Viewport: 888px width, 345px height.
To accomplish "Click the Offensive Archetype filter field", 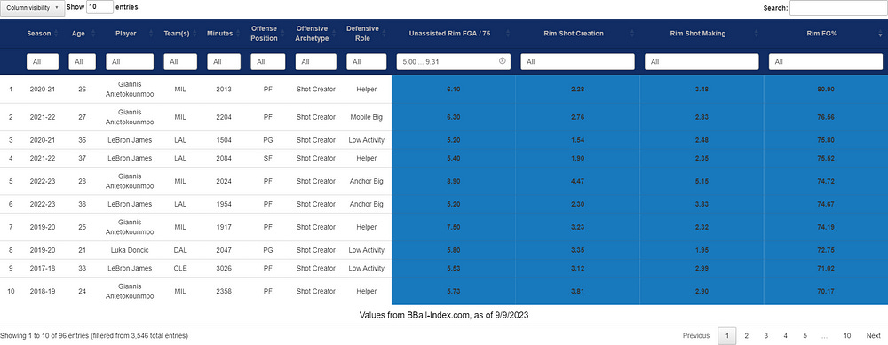I will point(315,62).
